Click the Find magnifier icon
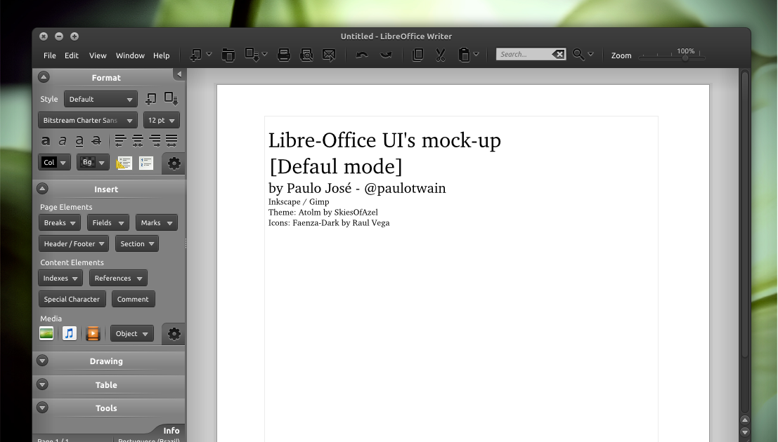This screenshot has height=442, width=778. (x=578, y=55)
